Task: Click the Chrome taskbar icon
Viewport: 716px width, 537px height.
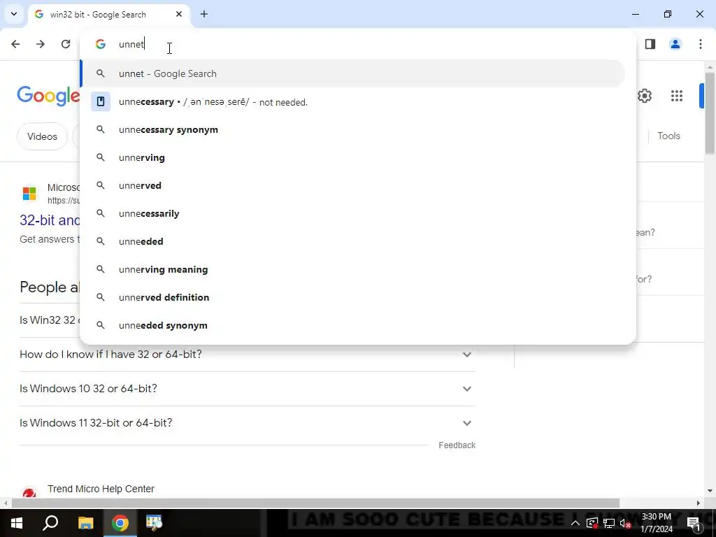Action: pos(120,523)
